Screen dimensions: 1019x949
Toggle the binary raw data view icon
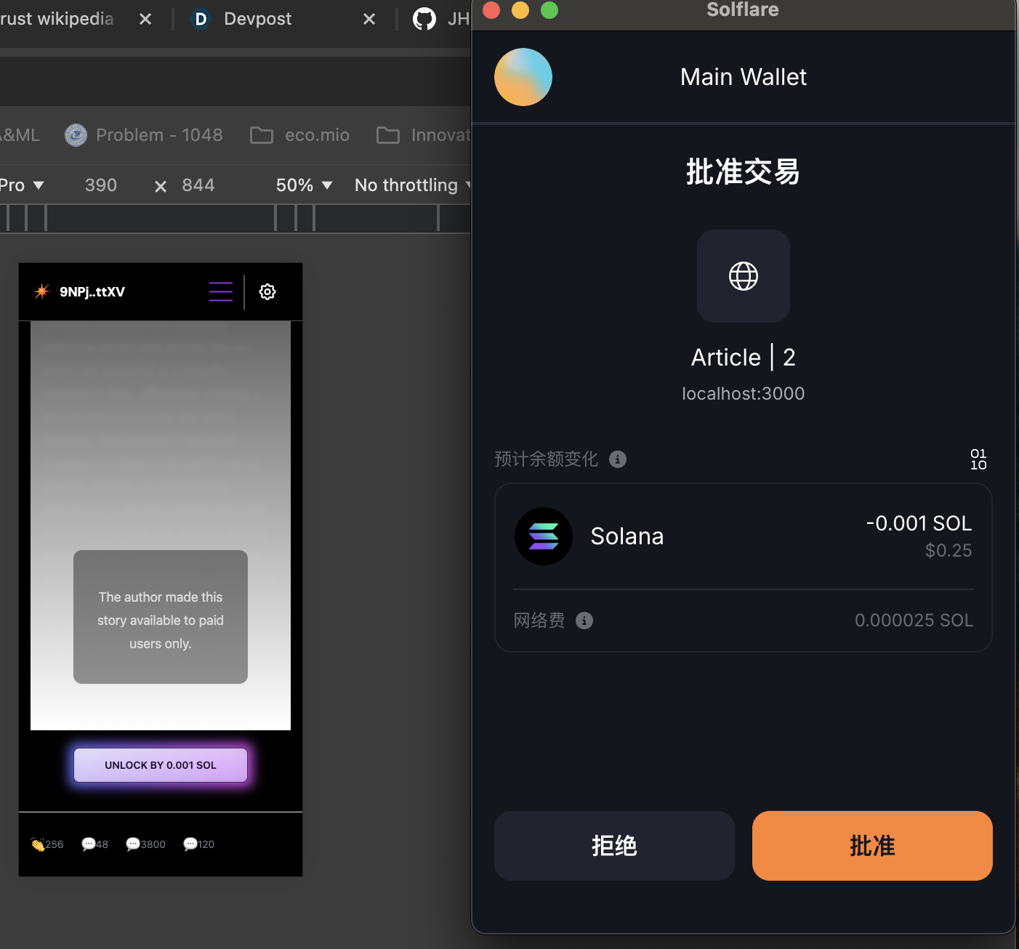pyautogui.click(x=978, y=459)
